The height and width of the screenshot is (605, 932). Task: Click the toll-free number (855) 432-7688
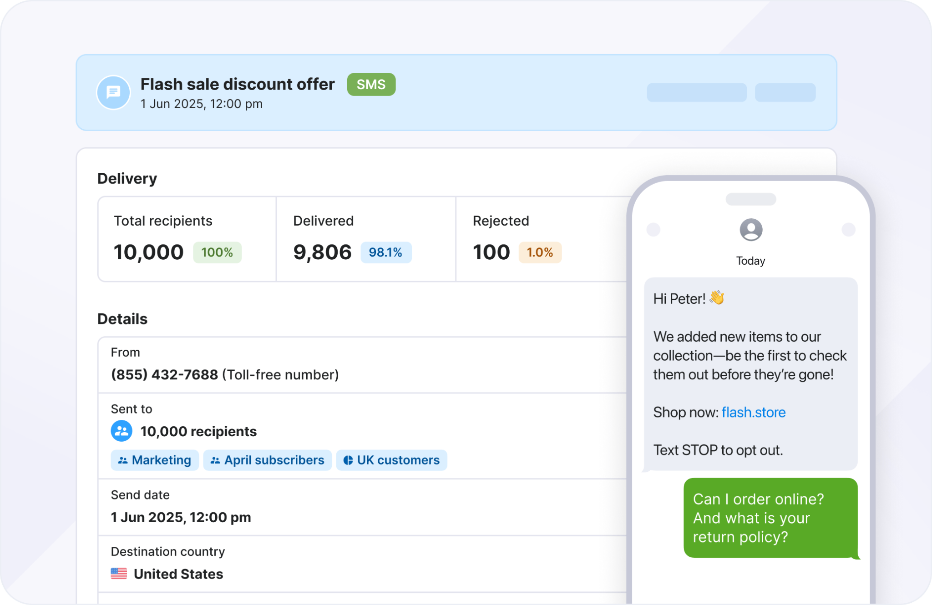point(164,374)
